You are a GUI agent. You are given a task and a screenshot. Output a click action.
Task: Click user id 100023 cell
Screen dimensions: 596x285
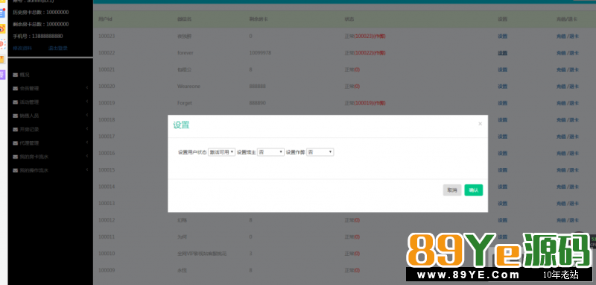(107, 37)
